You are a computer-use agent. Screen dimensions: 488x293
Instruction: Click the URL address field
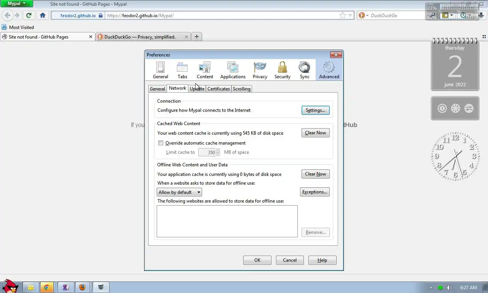point(222,16)
